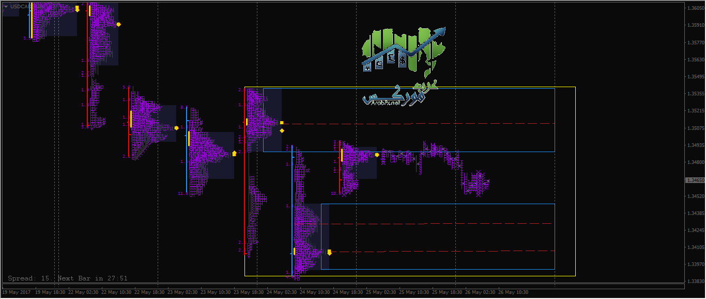Click the ArabFx.net green chart logo
The width and height of the screenshot is (706, 299).
403,50
